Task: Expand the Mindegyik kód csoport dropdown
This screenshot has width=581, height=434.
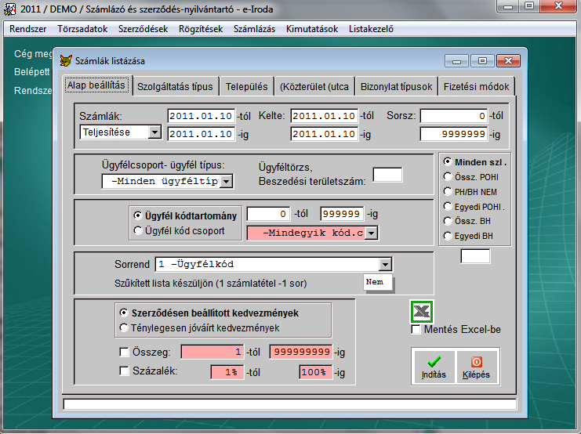Action: [x=371, y=232]
